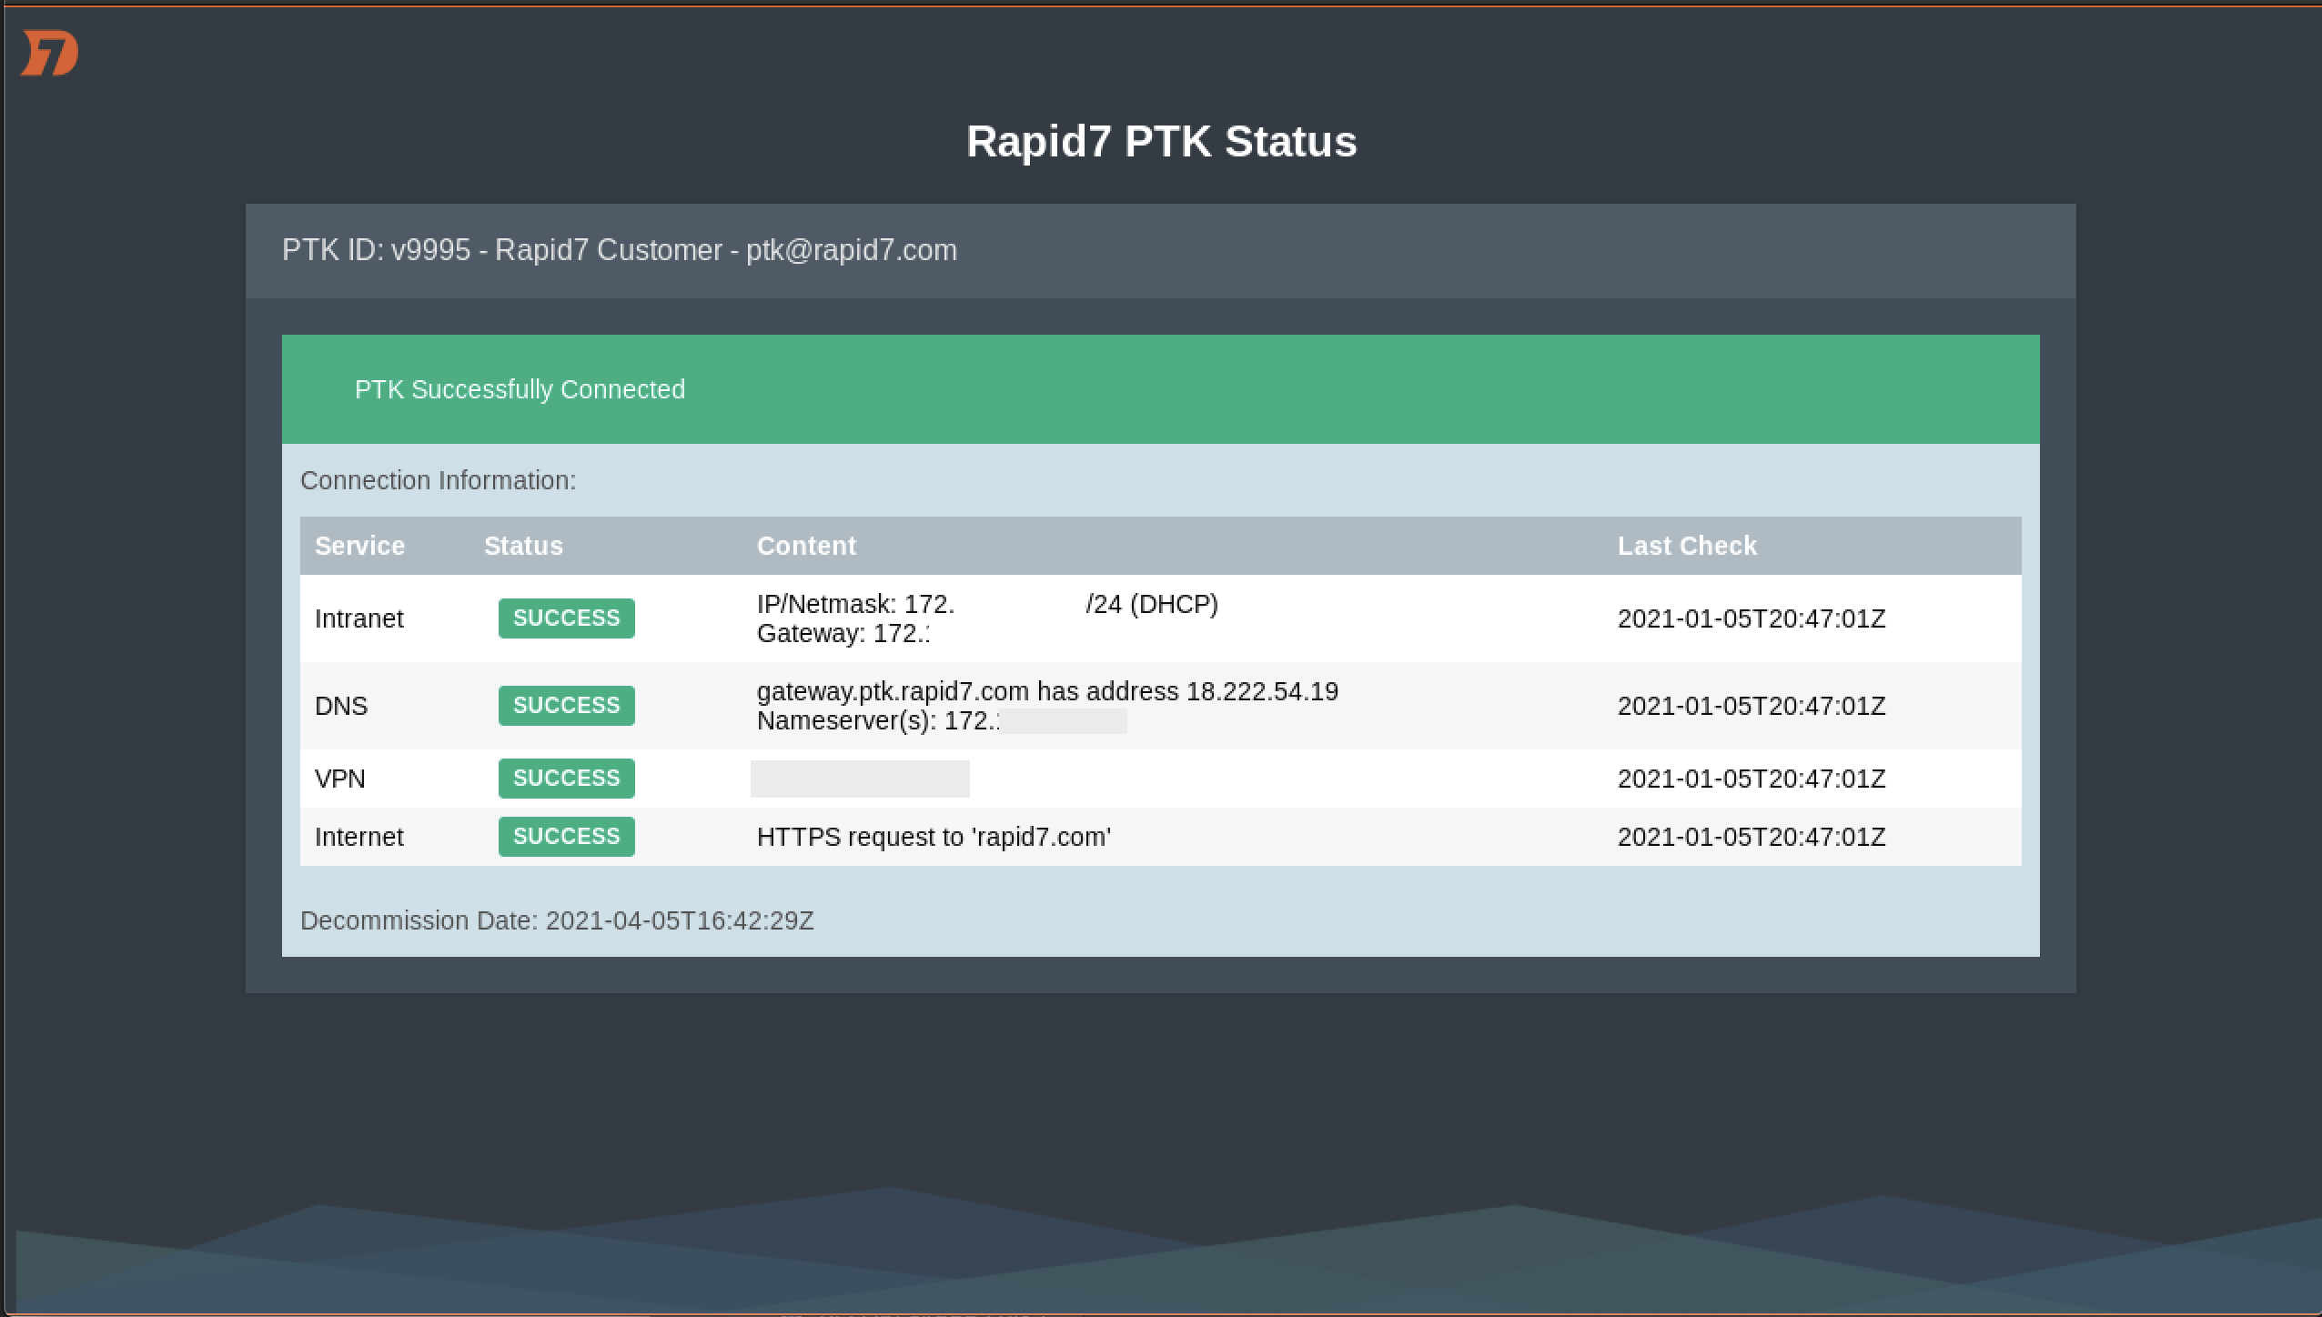Screen dimensions: 2322x1317
Task: Click the Internet SUCCESS status badge
Action: pos(566,837)
